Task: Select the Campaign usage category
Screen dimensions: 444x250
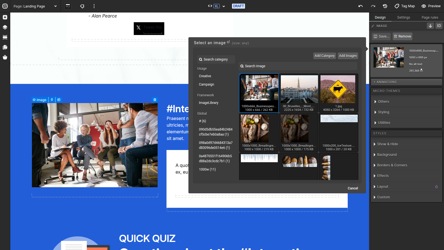Action: pyautogui.click(x=206, y=84)
